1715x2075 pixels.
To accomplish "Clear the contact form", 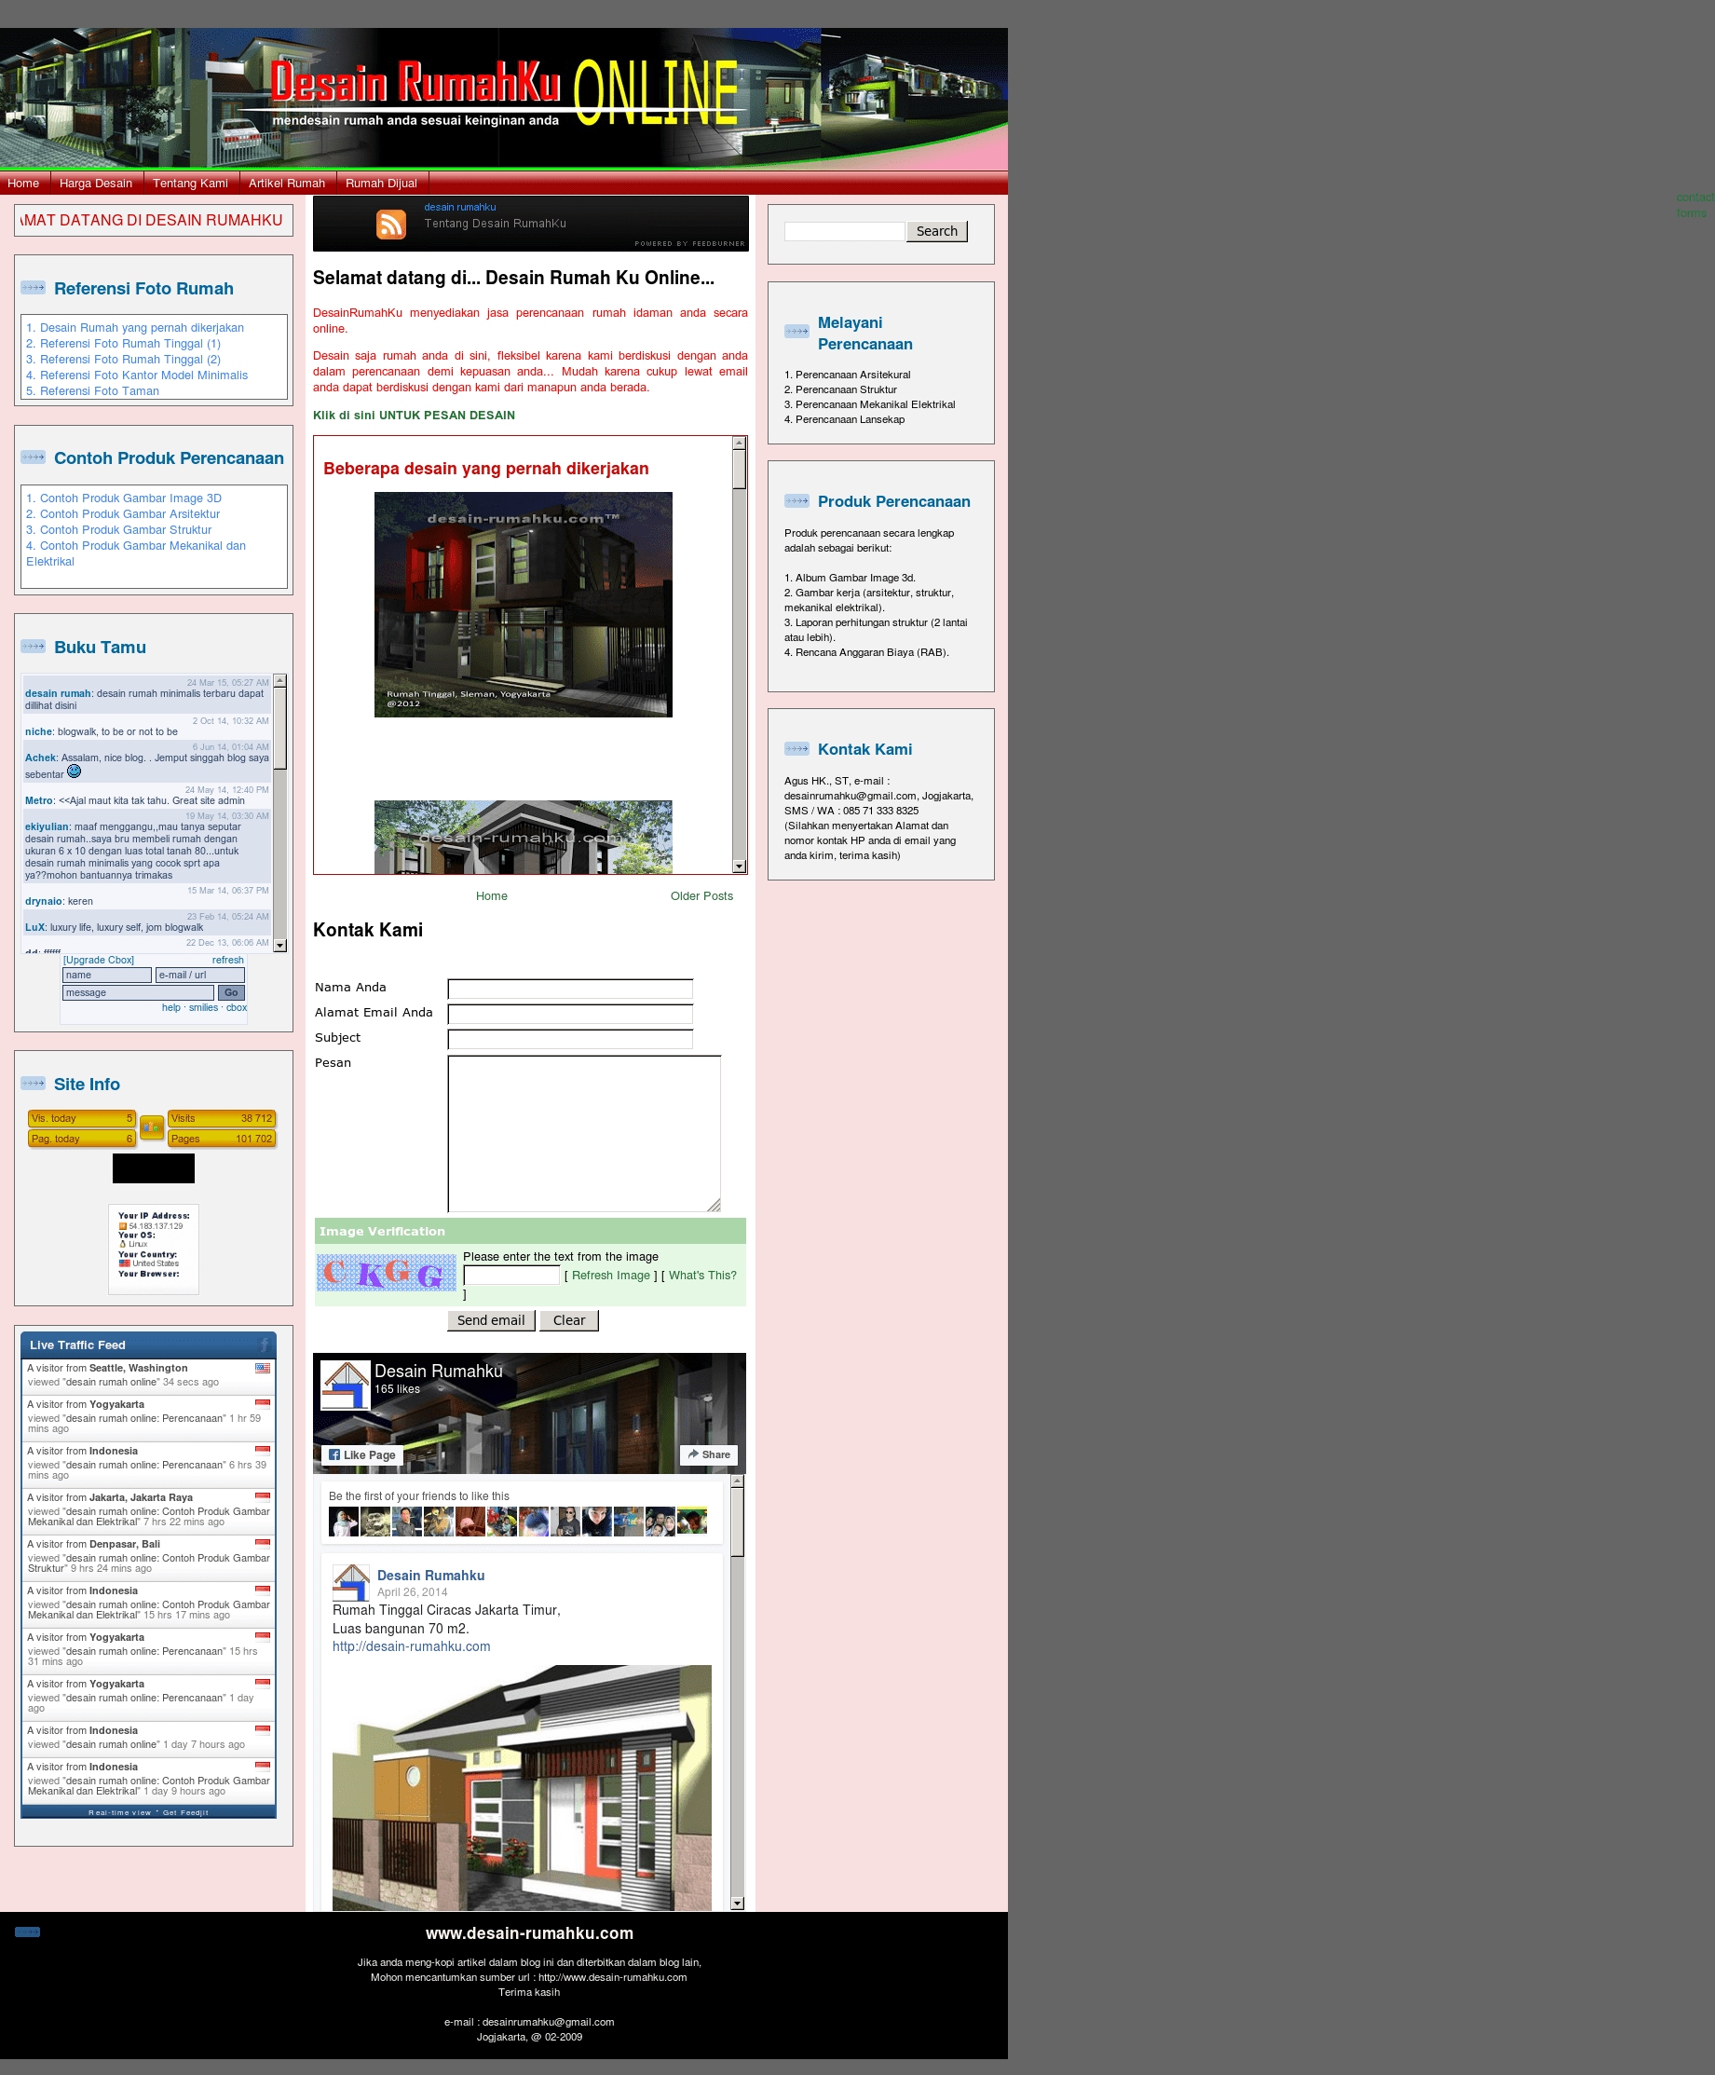I will tap(569, 1321).
